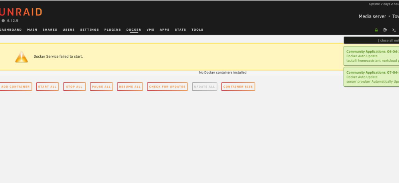Image resolution: width=399 pixels, height=183 pixels.
Task: Click the greyed Update All button
Action: pyautogui.click(x=205, y=87)
